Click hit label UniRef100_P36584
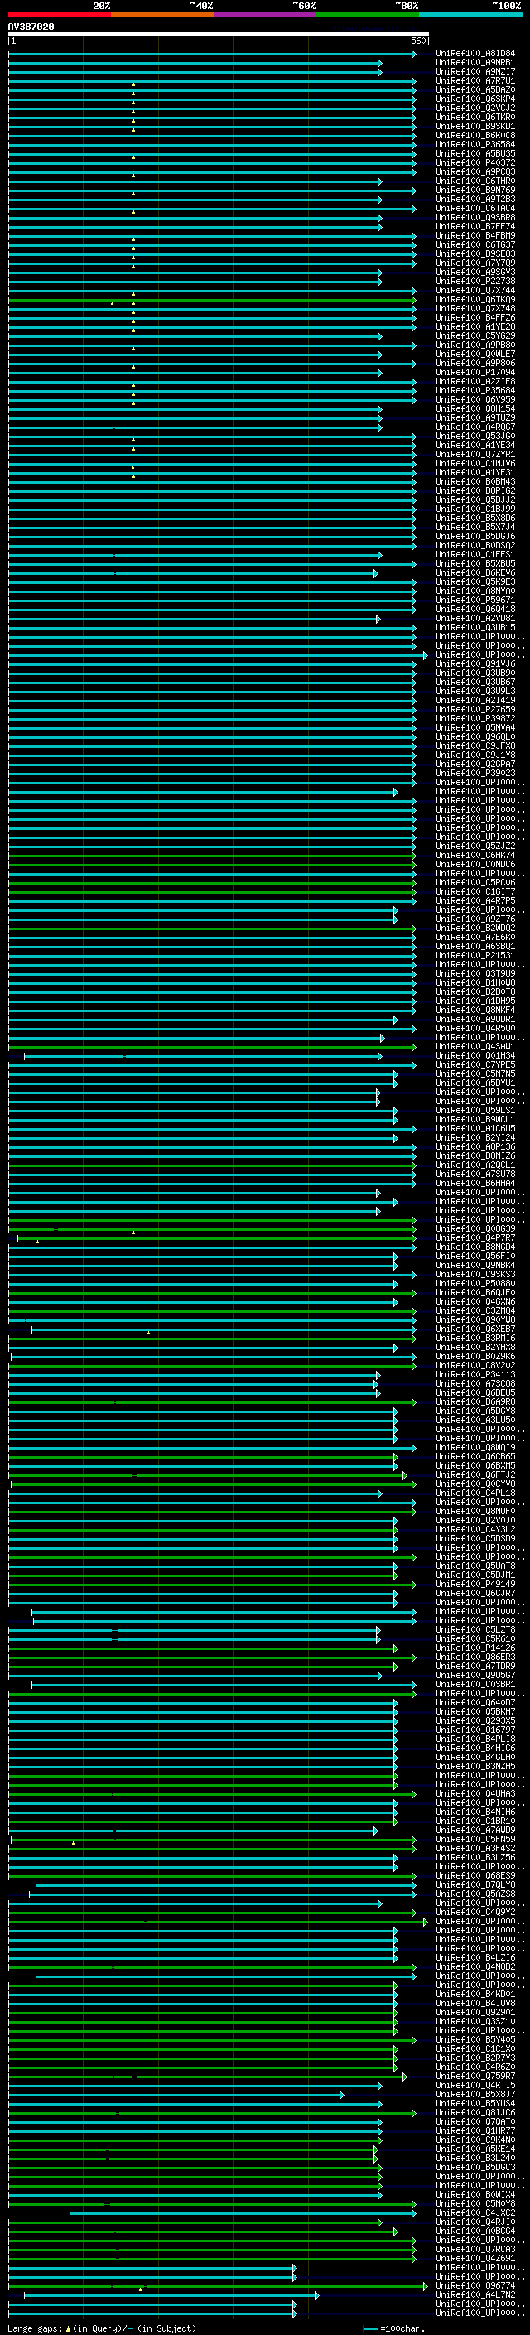Image resolution: width=530 pixels, height=2335 pixels. (x=475, y=144)
